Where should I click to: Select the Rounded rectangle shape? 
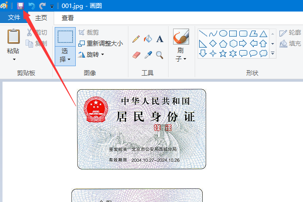pyautogui.click(x=243, y=34)
